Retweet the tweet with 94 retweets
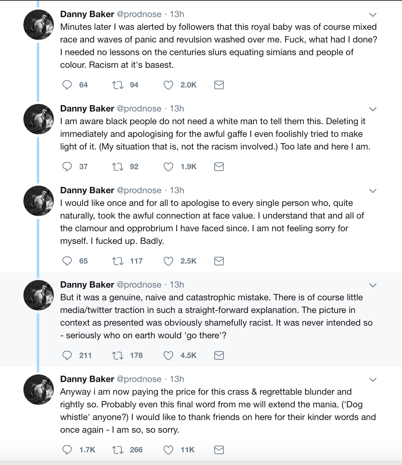 (118, 85)
